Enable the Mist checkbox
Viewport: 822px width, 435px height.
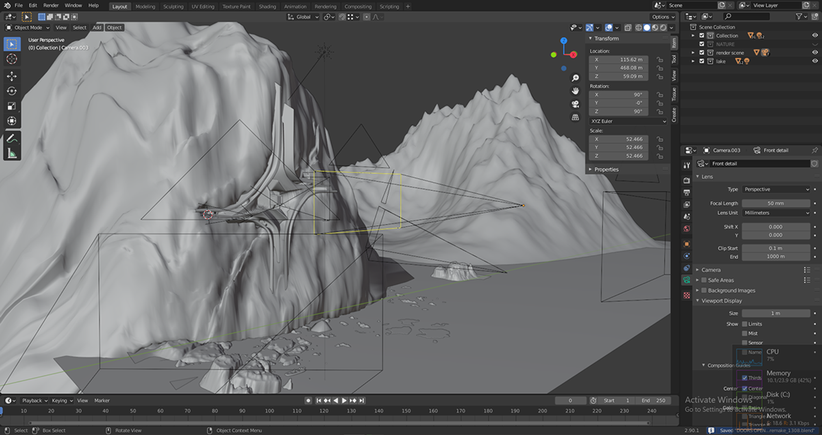(x=745, y=333)
